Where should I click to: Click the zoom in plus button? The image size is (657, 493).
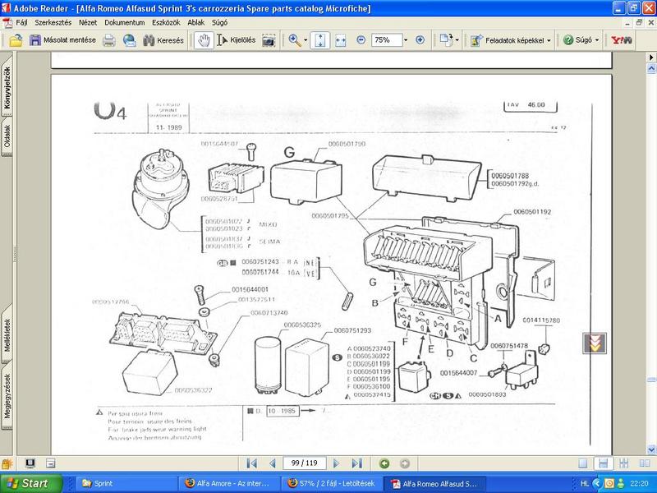click(x=420, y=40)
